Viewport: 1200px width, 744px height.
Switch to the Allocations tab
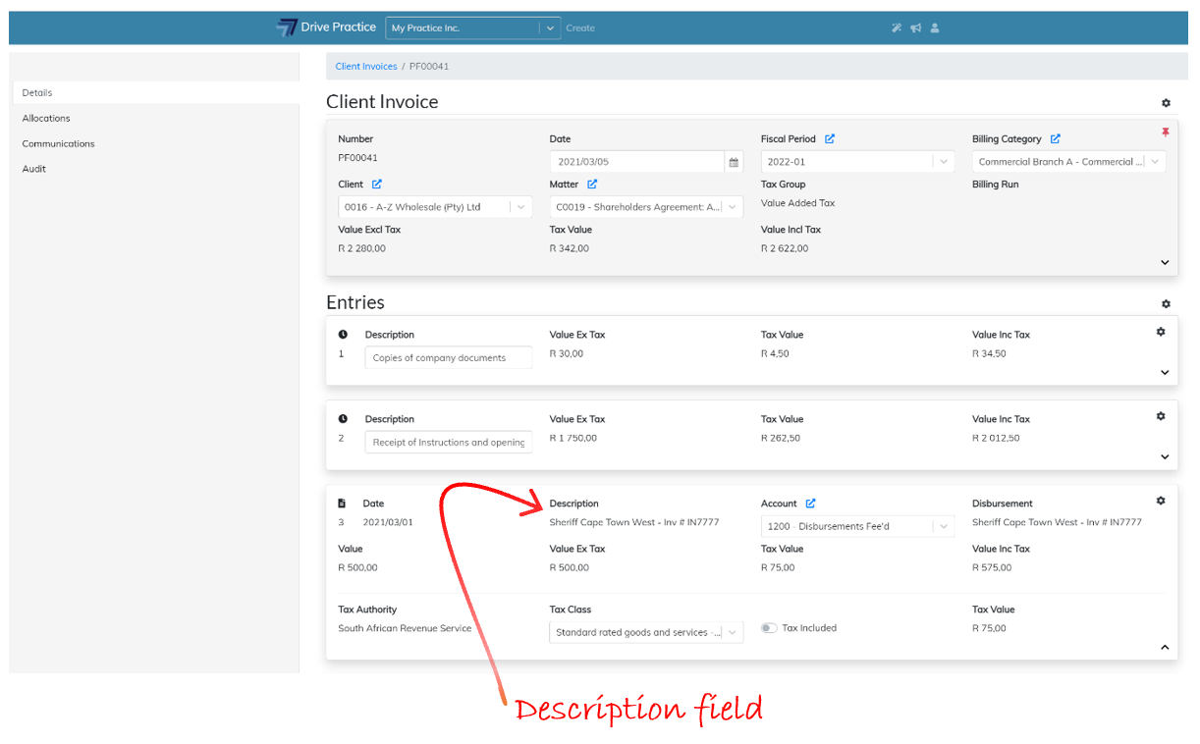[46, 118]
